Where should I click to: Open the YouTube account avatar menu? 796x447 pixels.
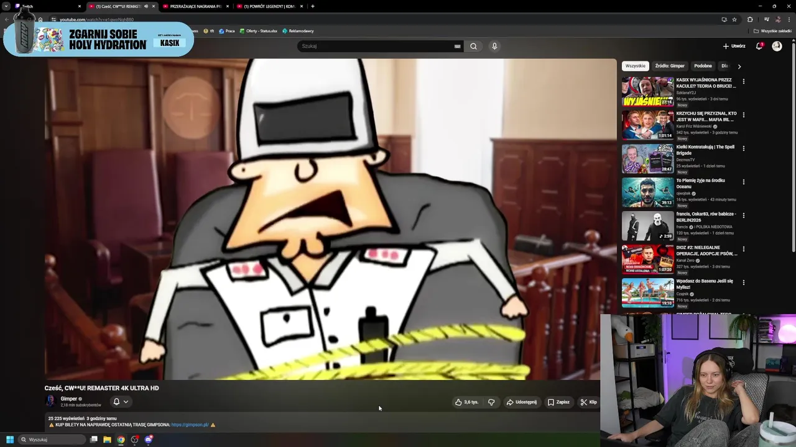point(777,46)
